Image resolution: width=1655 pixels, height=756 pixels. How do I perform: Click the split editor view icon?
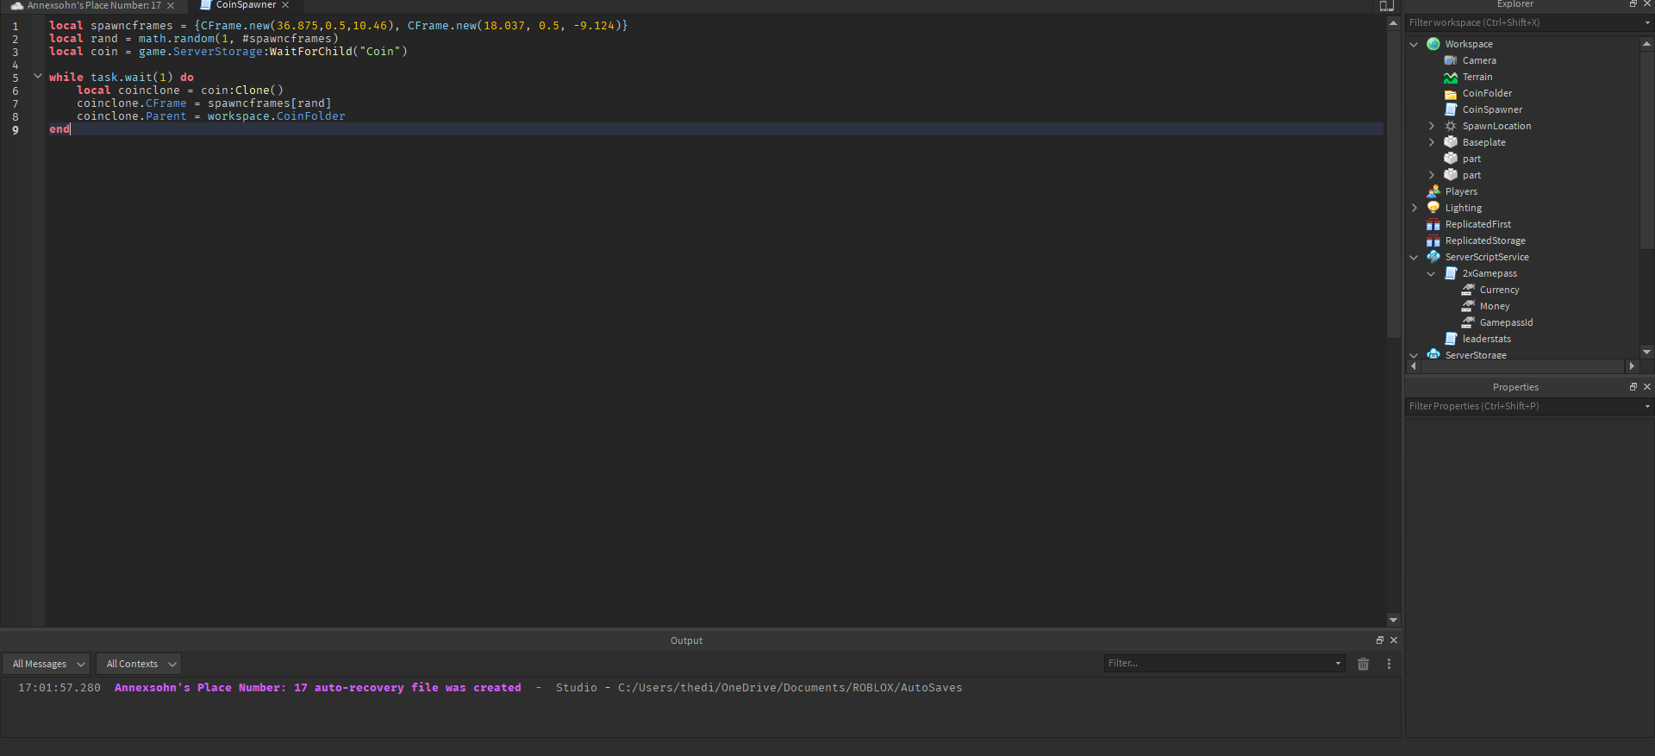pos(1387,6)
